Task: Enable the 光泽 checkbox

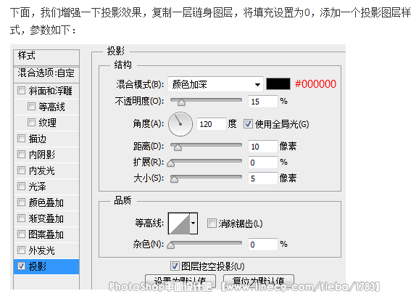Action: (x=21, y=187)
